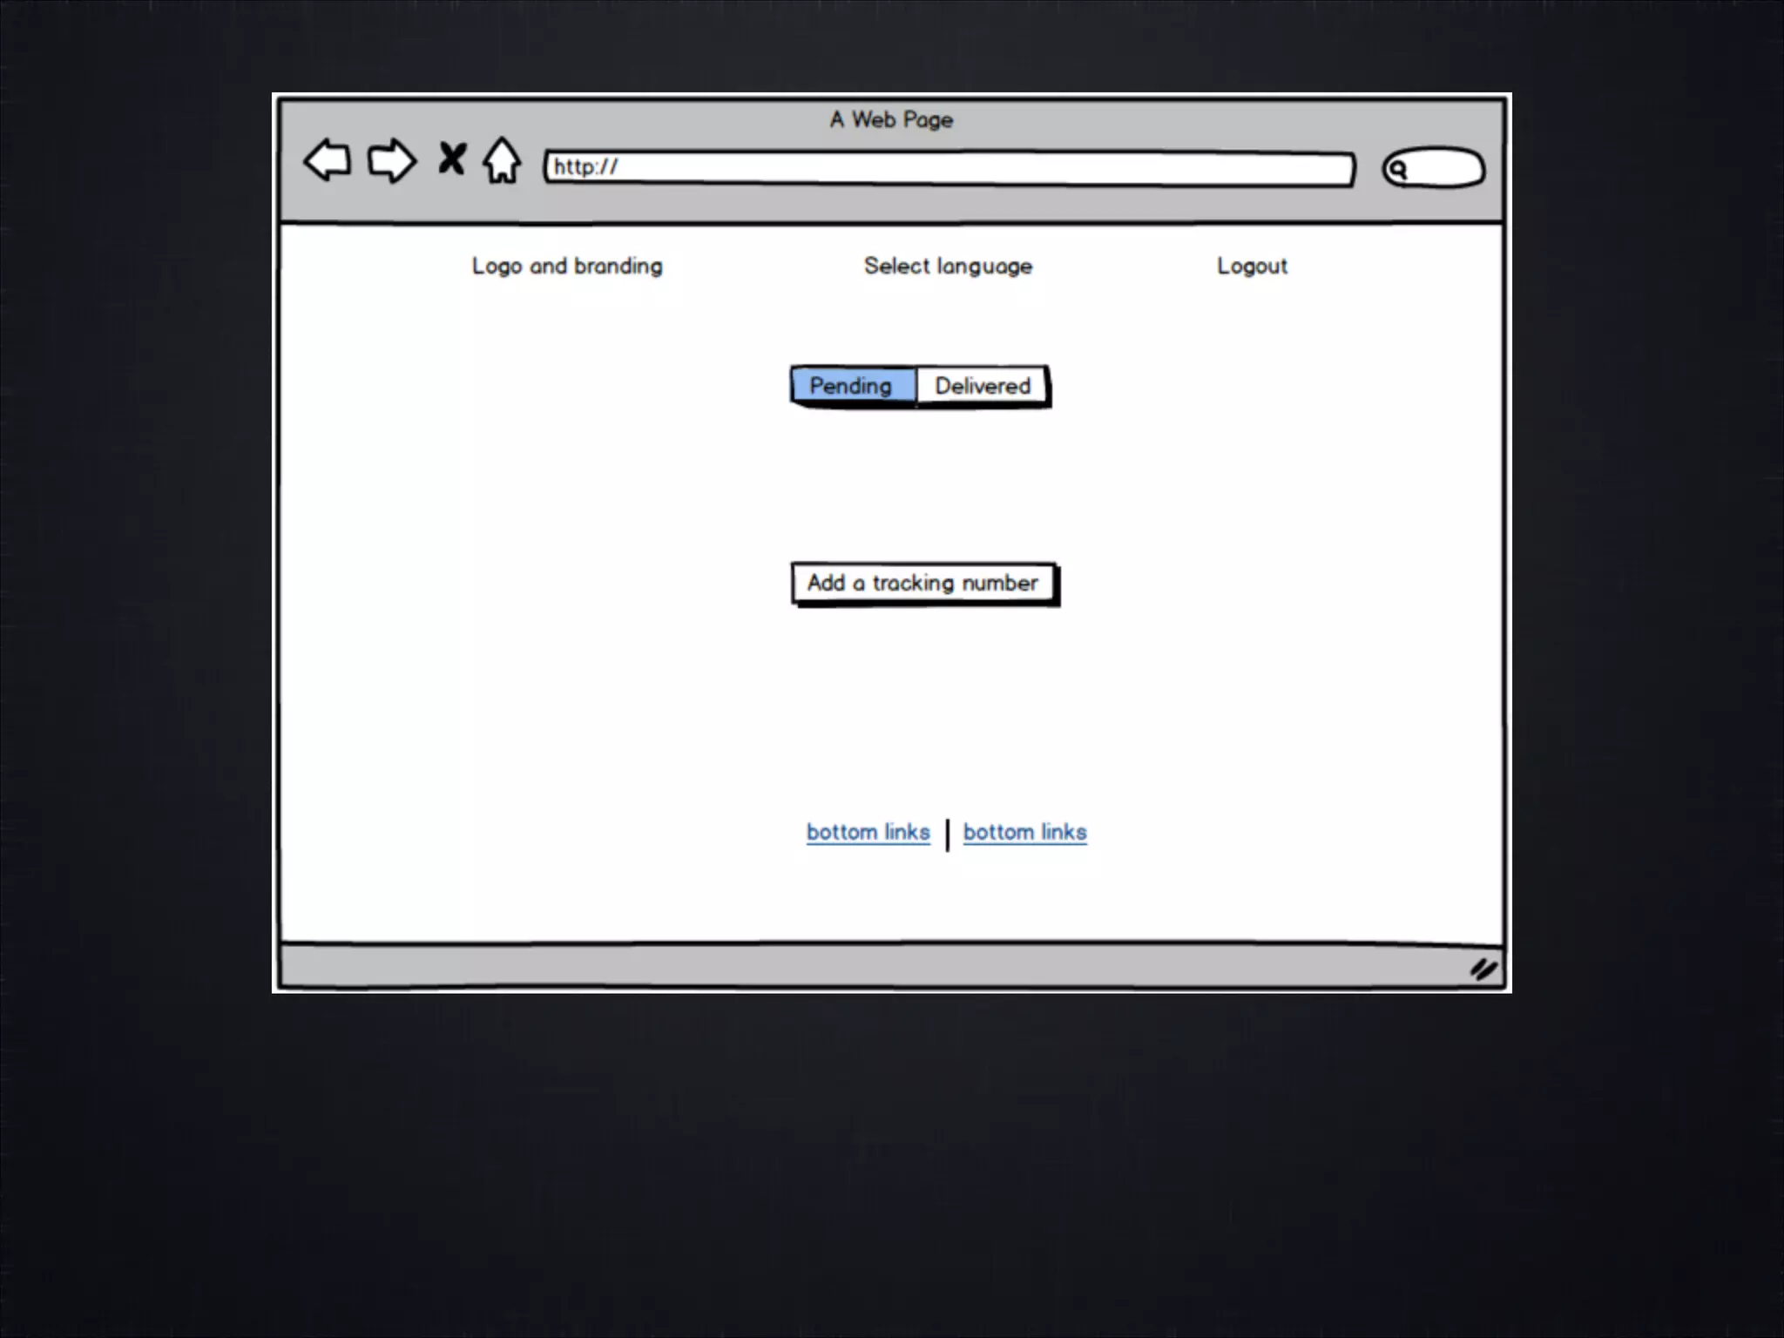Click the resize grip in window corner
The height and width of the screenshot is (1338, 1784).
tap(1483, 969)
